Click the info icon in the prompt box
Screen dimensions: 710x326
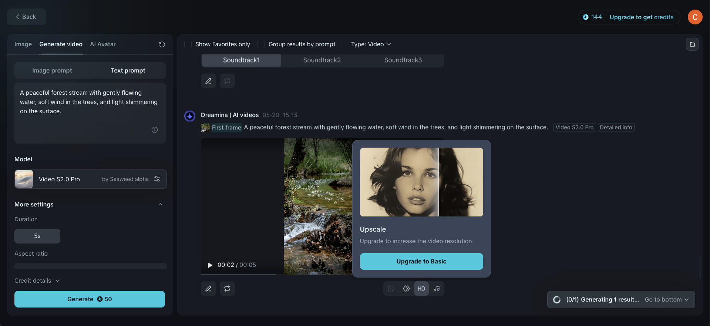(155, 130)
